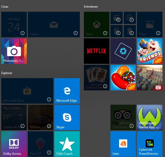Image resolution: width=165 pixels, height=157 pixels.
Task: Launch Microsoft Edge tile
Action: tap(67, 91)
